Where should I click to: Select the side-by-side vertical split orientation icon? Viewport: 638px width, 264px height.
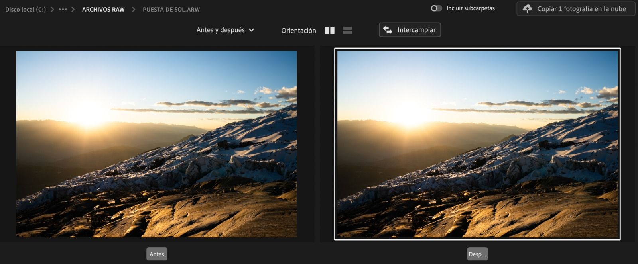coord(330,31)
